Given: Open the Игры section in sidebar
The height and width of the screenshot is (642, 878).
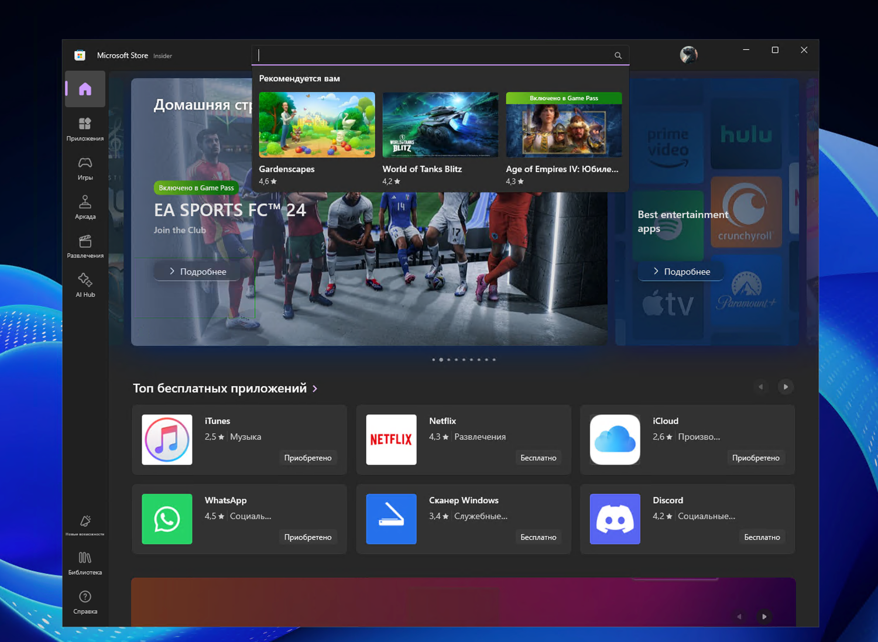Looking at the screenshot, I should [x=85, y=169].
